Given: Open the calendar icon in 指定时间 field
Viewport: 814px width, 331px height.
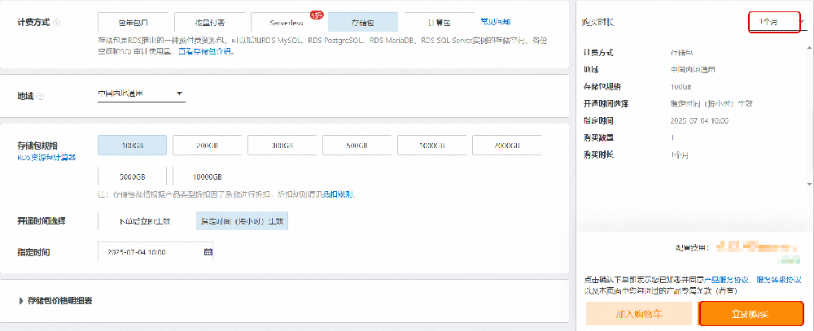Looking at the screenshot, I should pos(208,252).
